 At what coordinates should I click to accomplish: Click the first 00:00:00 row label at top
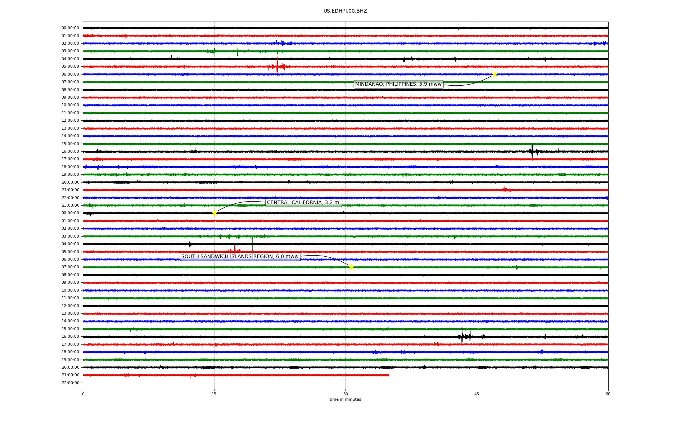pyautogui.click(x=70, y=28)
